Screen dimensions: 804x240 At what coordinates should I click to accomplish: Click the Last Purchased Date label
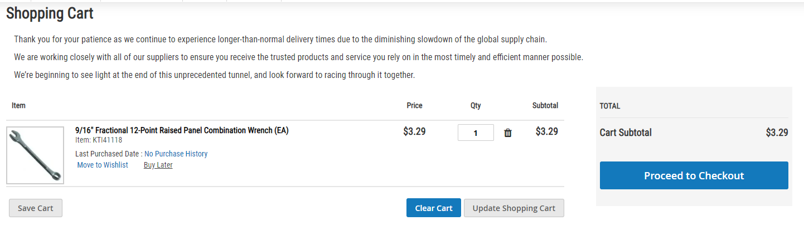pyautogui.click(x=108, y=154)
